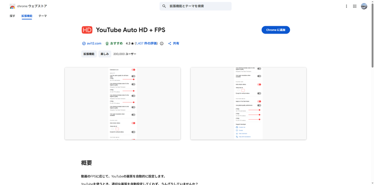
Task: Click the page vertical scrollbar
Action: point(372,36)
